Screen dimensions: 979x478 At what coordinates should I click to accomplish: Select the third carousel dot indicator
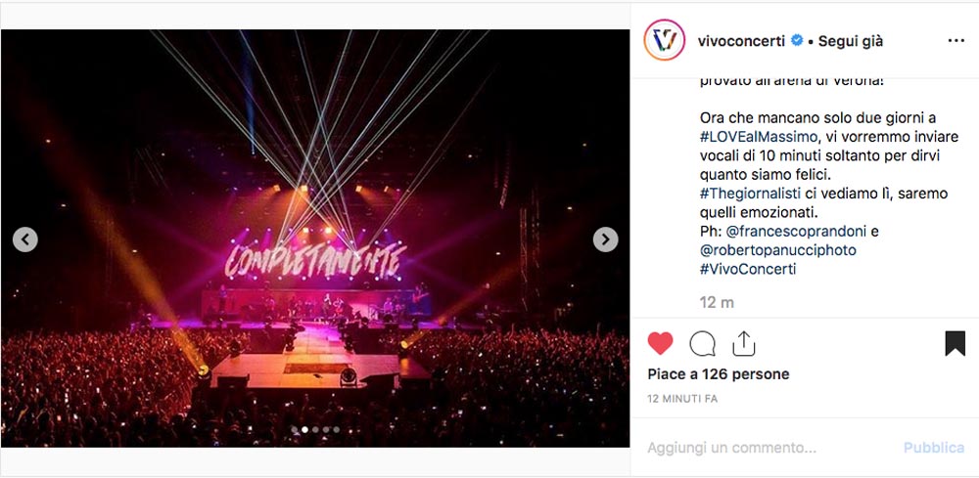tap(315, 429)
